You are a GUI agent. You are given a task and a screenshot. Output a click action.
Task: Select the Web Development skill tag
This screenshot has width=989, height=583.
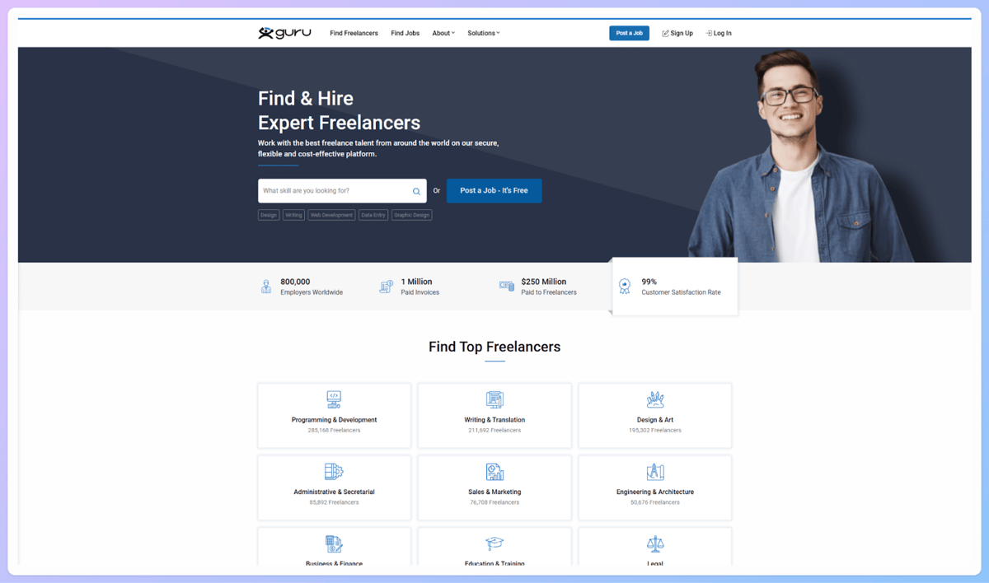point(331,215)
